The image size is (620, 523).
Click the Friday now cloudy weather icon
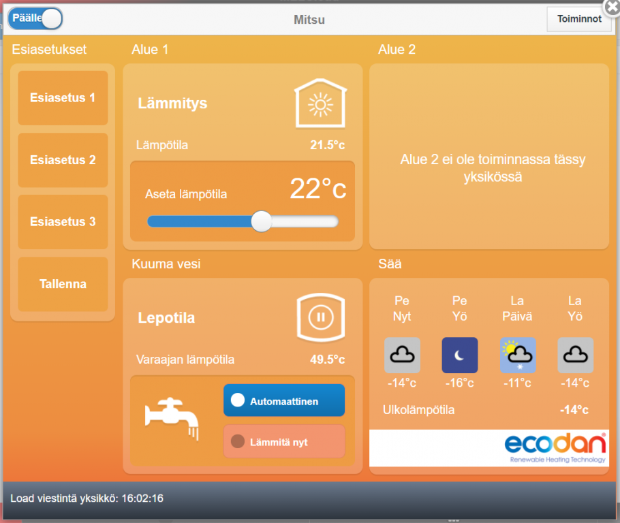coord(402,355)
